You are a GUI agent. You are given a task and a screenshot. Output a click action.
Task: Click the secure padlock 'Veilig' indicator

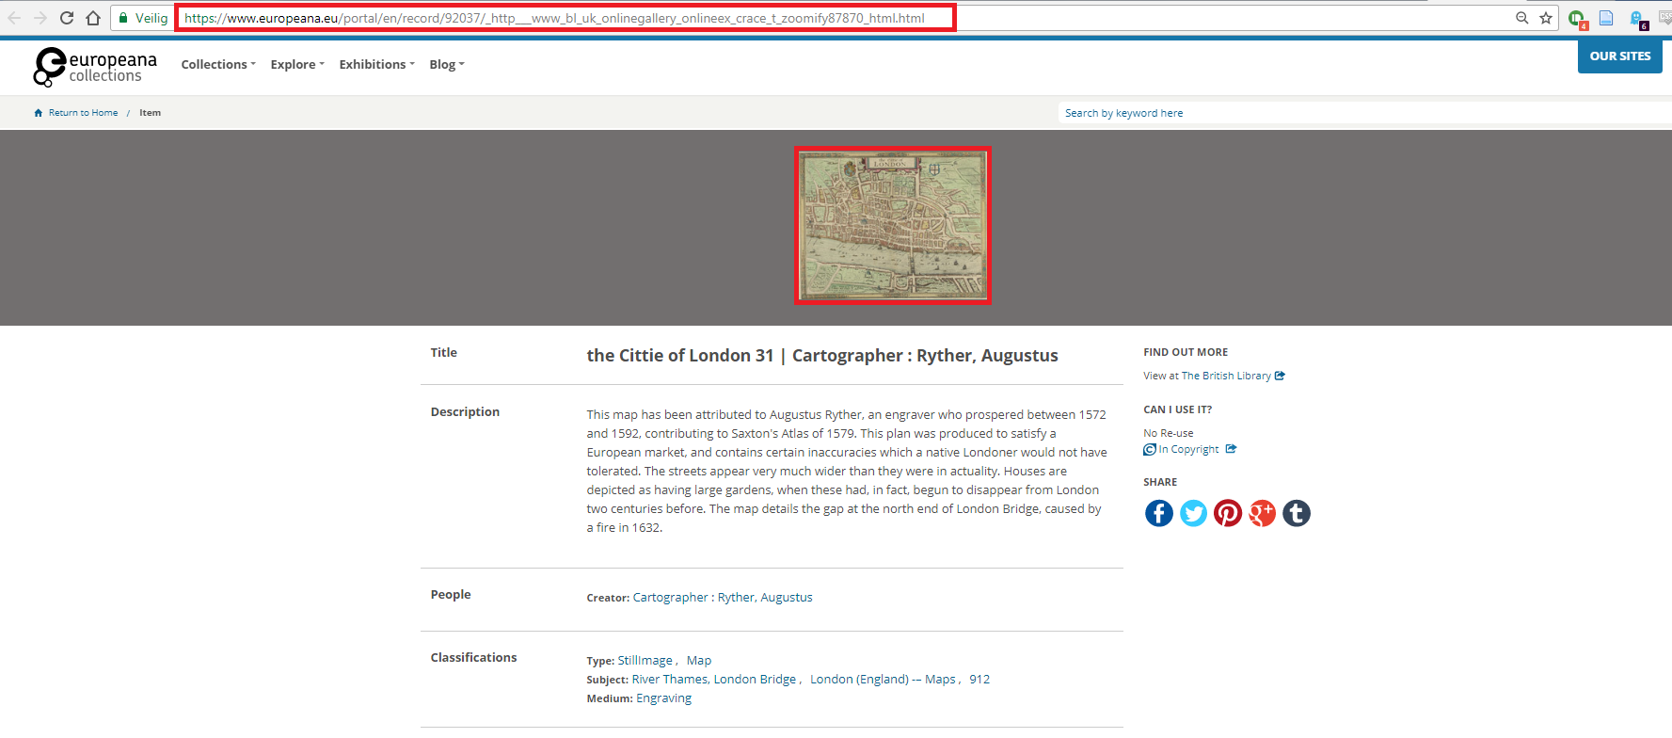(143, 18)
